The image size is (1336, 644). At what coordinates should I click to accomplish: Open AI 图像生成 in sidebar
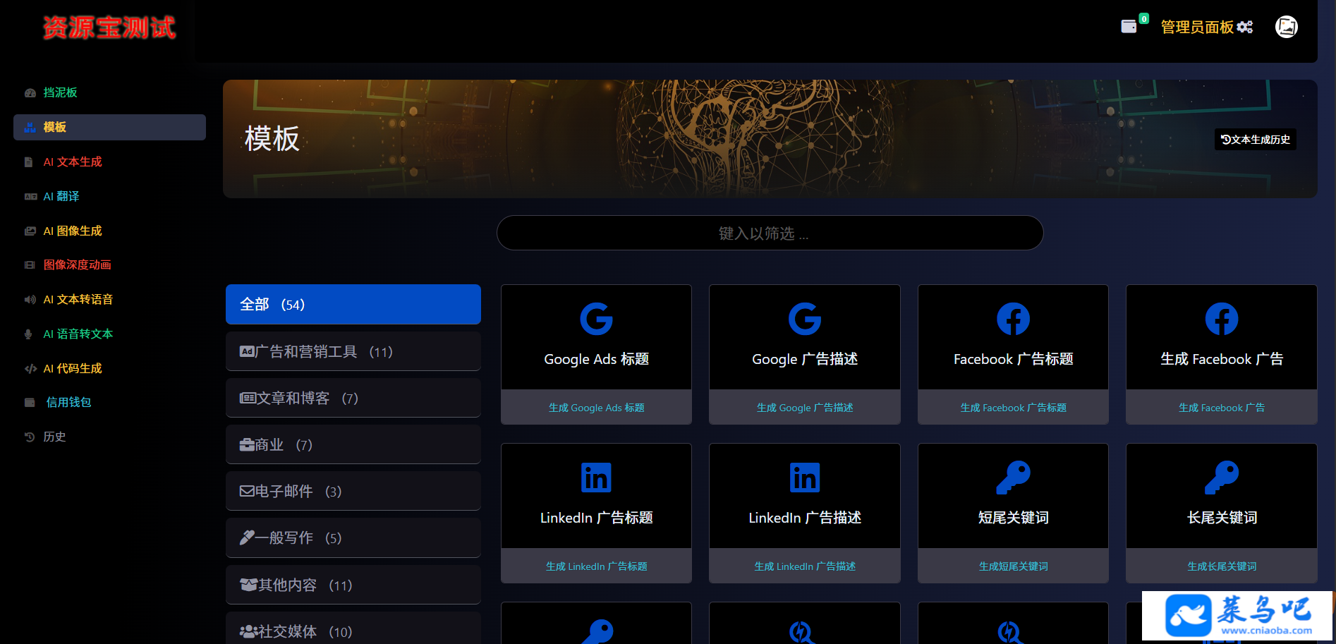coord(109,231)
